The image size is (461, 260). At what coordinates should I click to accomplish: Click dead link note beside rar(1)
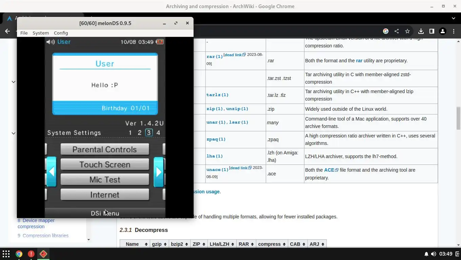pyautogui.click(x=235, y=55)
